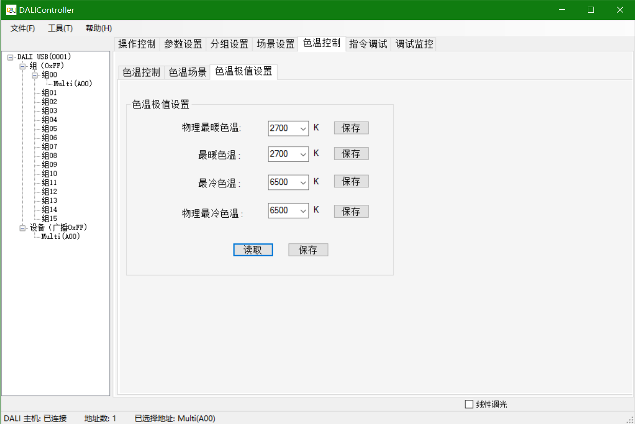Click 保存 next to 最暖色温
Screen dimensions: 635x424
click(x=351, y=154)
